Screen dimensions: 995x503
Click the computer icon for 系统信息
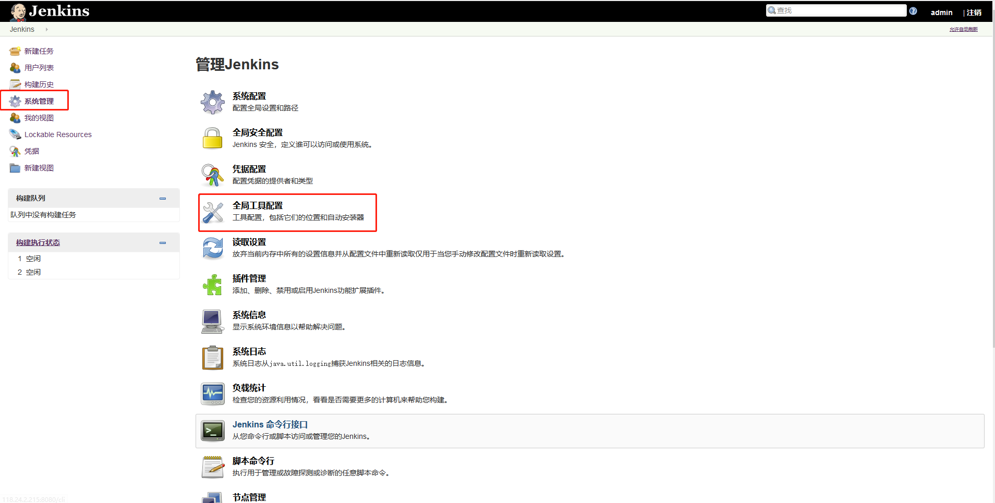coord(213,321)
